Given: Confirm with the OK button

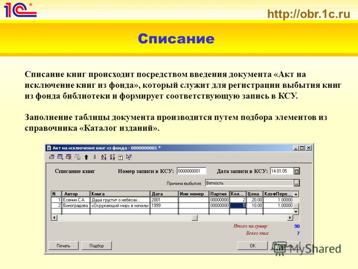Looking at the screenshot, I should (252, 246).
